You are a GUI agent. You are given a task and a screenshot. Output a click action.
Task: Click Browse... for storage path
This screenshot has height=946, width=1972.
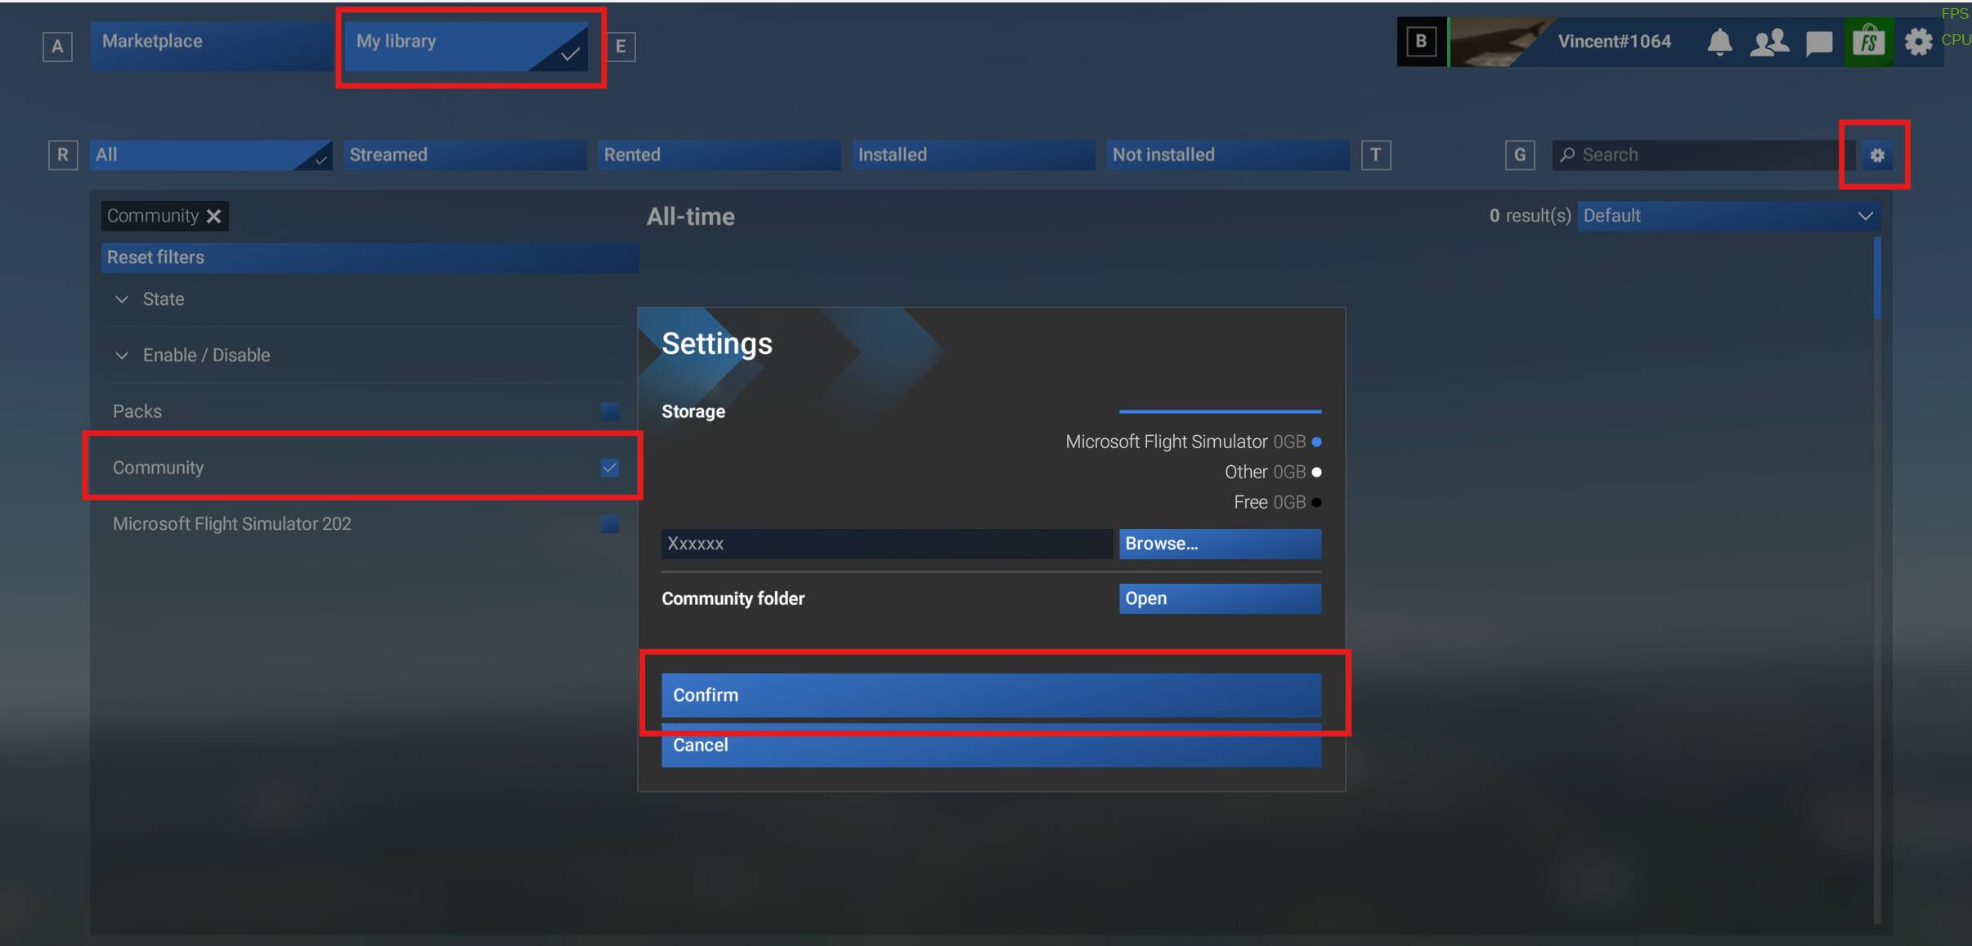(1219, 544)
